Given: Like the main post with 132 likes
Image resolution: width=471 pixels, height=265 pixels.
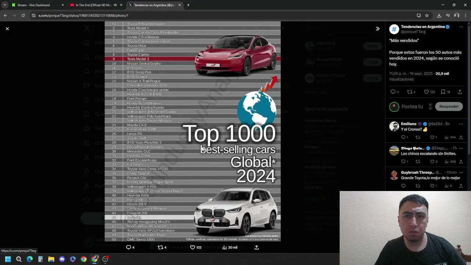Looking at the screenshot, I should (426, 92).
